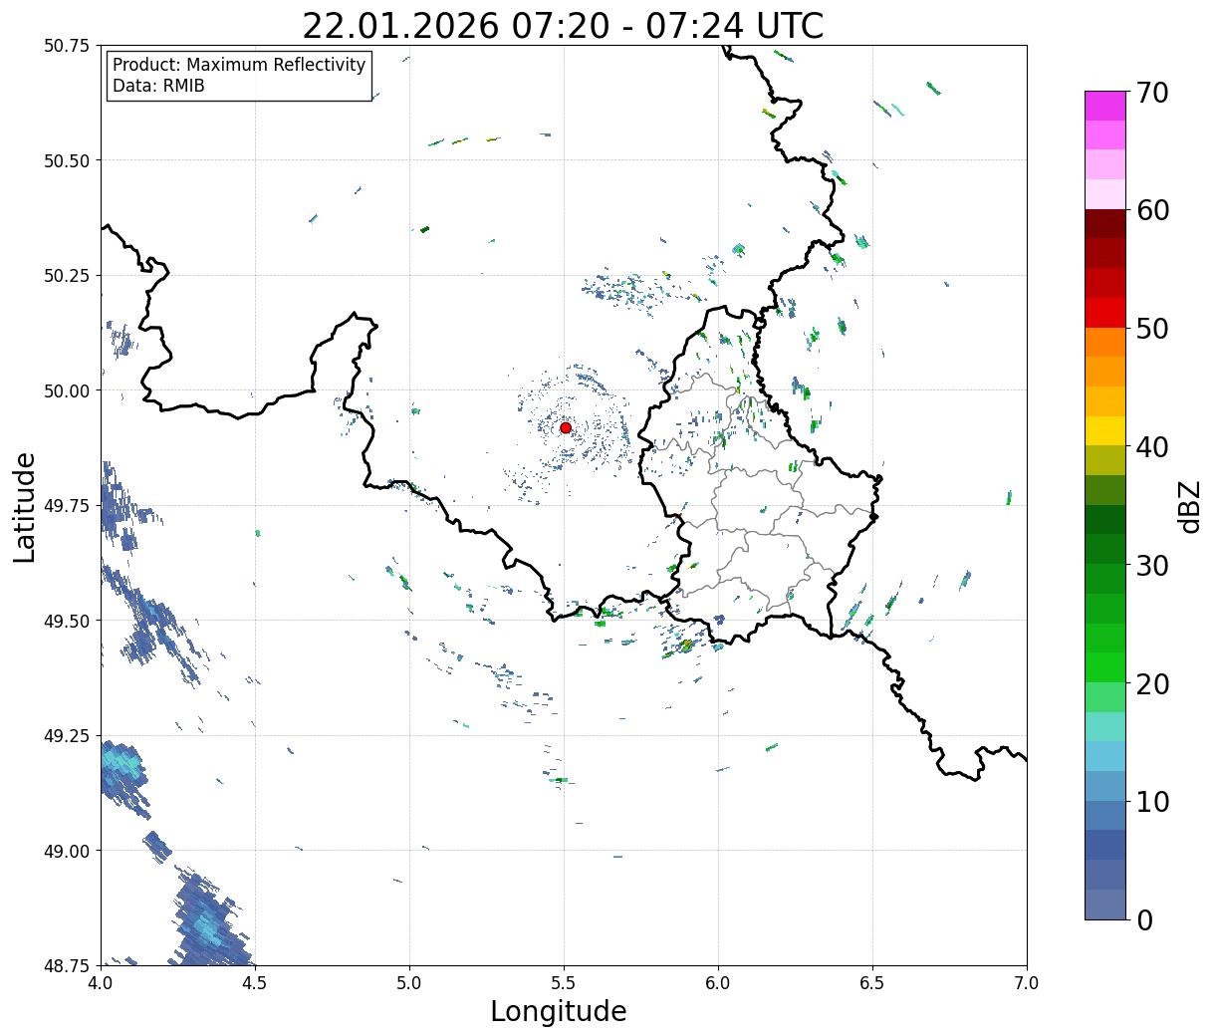Click the yellow colorbar segment just above 40
The width and height of the screenshot is (1214, 1036).
click(1105, 430)
